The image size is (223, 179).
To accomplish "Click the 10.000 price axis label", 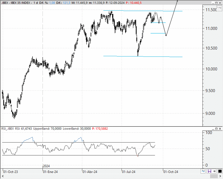I will click(211, 69).
